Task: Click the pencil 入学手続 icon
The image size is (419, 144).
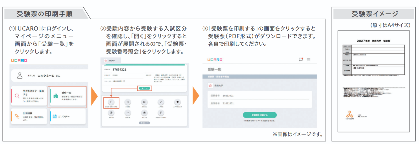Action: pos(161,102)
